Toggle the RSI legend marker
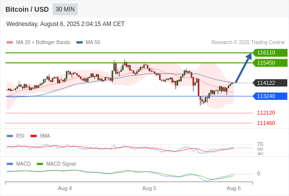 coord(10,136)
